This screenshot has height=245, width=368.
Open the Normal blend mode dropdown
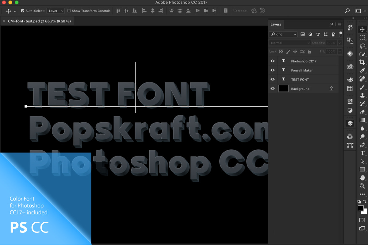[x=290, y=43]
